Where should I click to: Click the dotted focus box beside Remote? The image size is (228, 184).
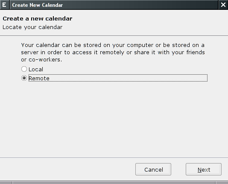coord(118,78)
